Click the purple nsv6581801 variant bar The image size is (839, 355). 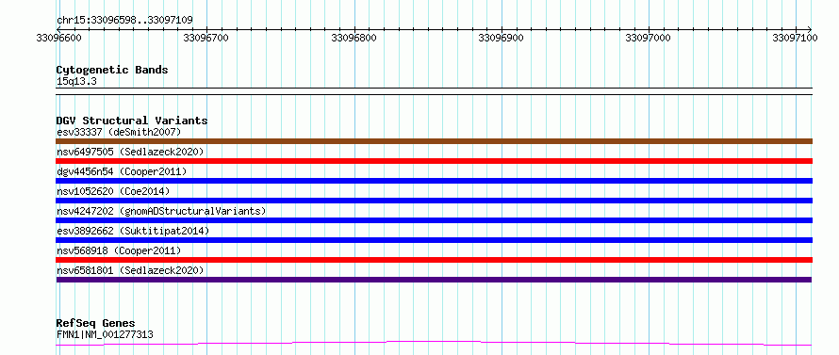click(434, 280)
